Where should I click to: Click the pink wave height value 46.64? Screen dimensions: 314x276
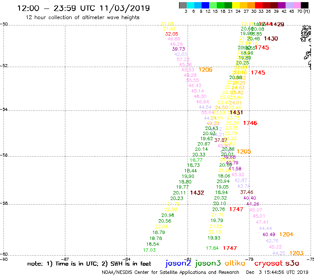point(202,102)
